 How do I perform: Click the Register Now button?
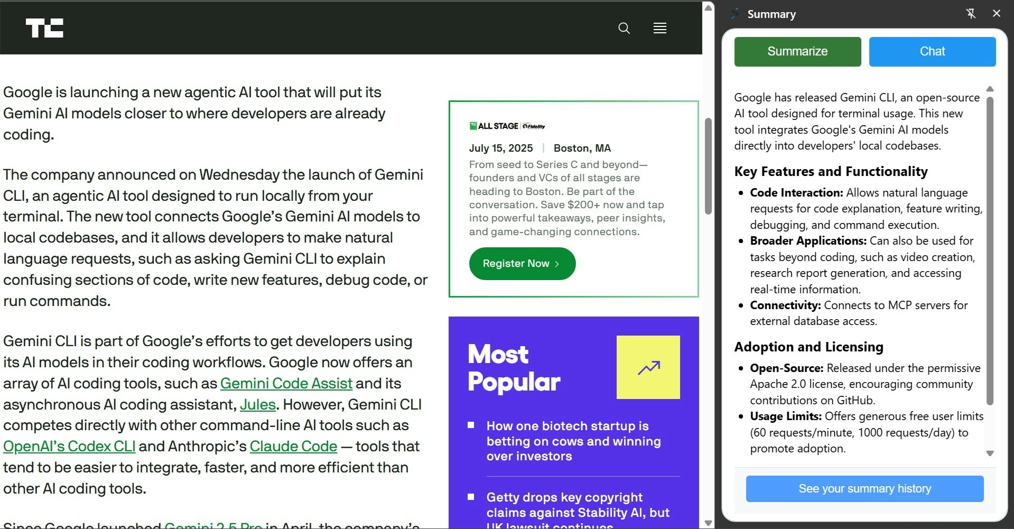tap(522, 264)
